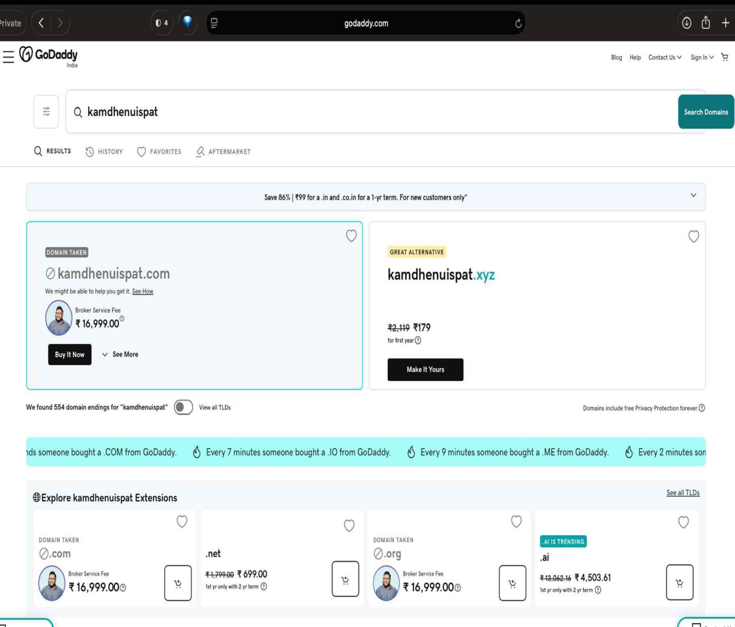Open the domain search filters button
Screen dimensions: 735x627
tap(46, 112)
